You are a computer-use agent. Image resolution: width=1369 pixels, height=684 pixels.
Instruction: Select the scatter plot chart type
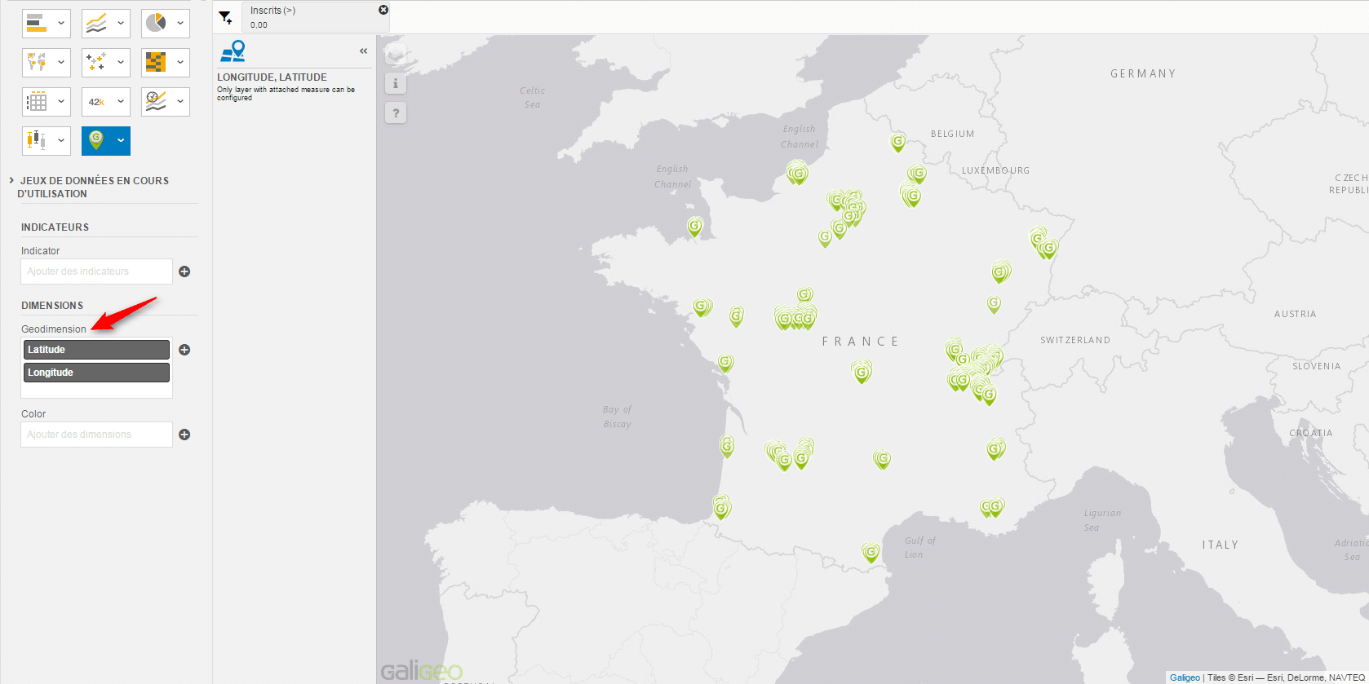96,62
